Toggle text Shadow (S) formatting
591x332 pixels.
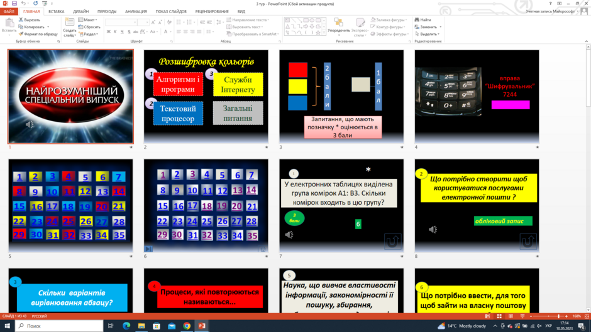pyautogui.click(x=129, y=32)
